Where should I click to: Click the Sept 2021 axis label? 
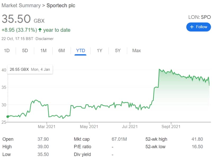[171, 127]
